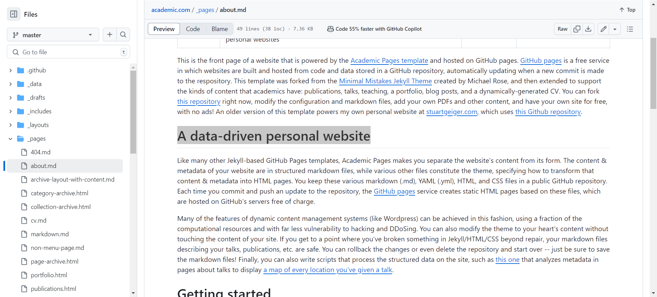Click the _data folder icon
This screenshot has height=297, width=657.
coord(21,84)
